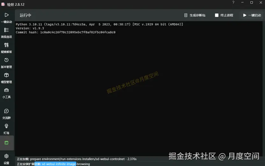265x166 pixels.
Task: Maximize the 绘世 launcher window
Action: coord(252,2)
